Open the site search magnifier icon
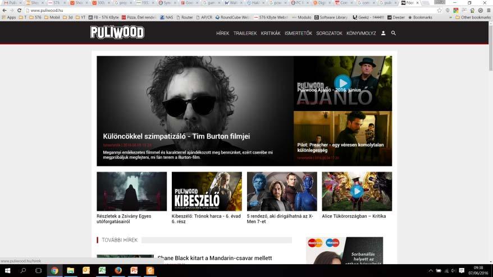The height and width of the screenshot is (277, 493). click(x=393, y=33)
